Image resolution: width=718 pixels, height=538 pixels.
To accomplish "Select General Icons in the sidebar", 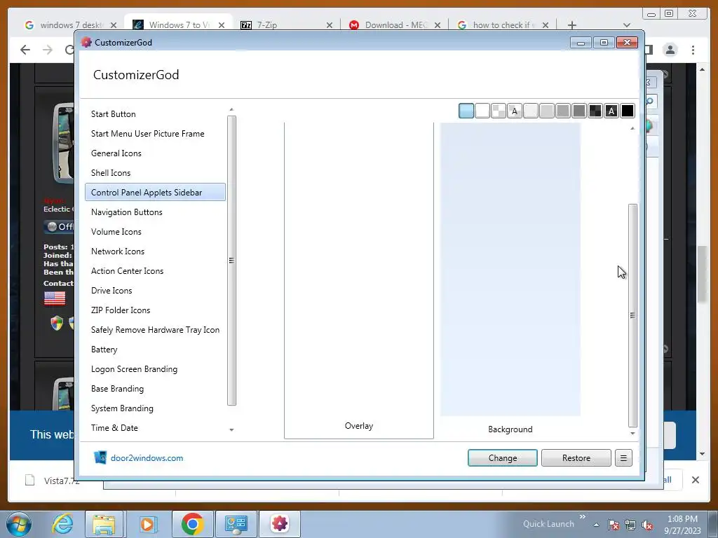I will pyautogui.click(x=116, y=153).
